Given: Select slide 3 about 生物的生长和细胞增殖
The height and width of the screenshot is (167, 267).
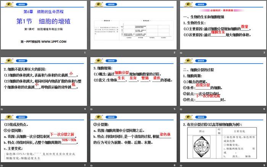Looking at the screenshot, I should [223, 25].
